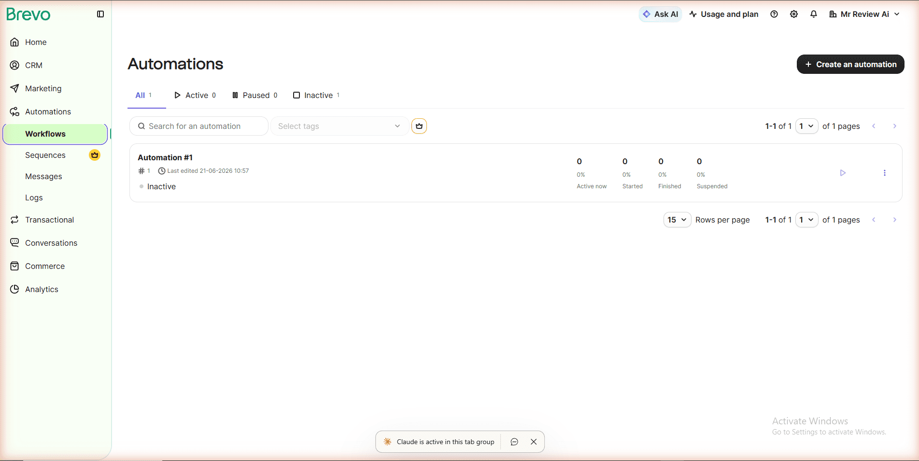Open Analytics section
Viewport: 919px width, 461px height.
pos(42,289)
